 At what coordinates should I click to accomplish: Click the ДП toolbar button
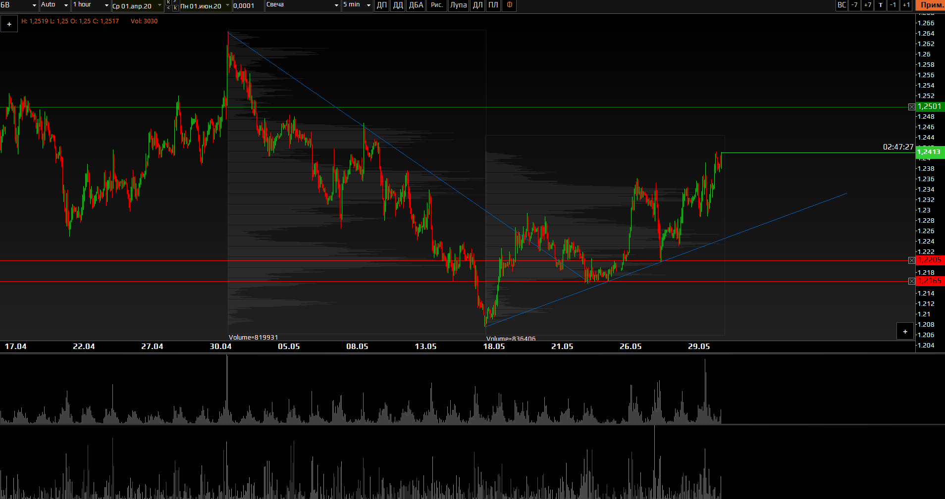[381, 5]
